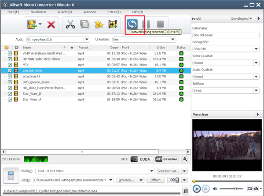Click the Speichern als button
Image resolution: width=264 pixels, height=196 pixels.
coord(169,171)
